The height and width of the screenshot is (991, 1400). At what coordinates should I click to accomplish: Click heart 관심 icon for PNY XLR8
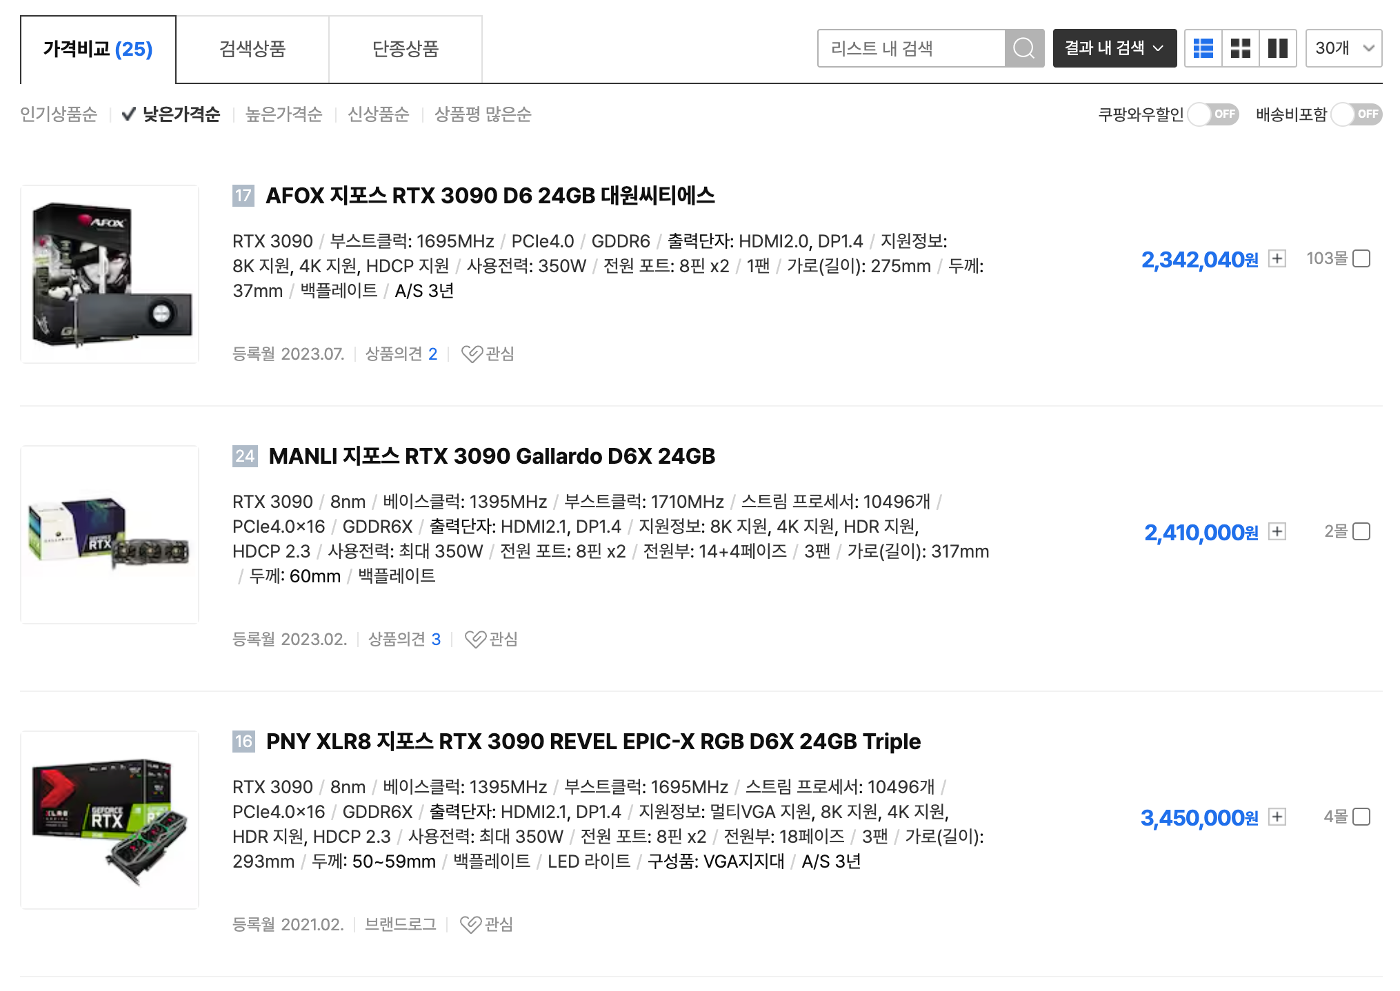click(x=471, y=924)
